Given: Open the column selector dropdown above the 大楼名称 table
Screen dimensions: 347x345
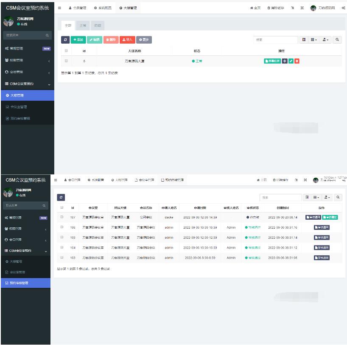Looking at the screenshot, I should 314,39.
